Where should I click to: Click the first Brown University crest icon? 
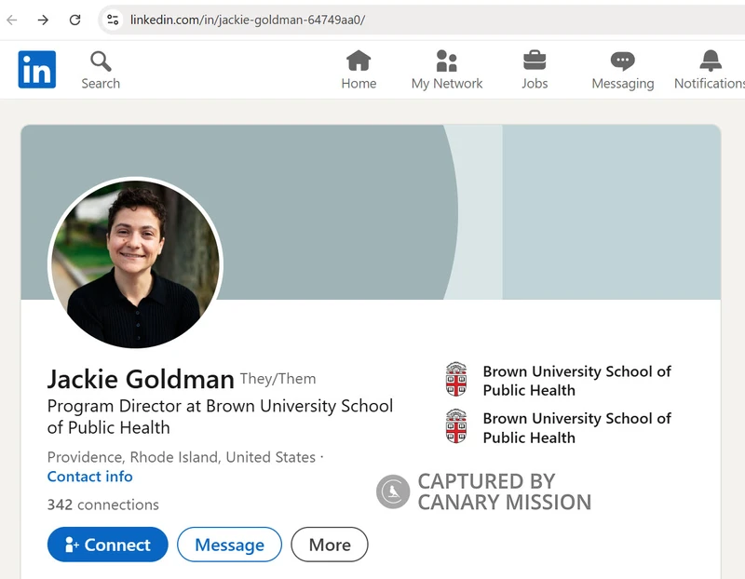456,379
